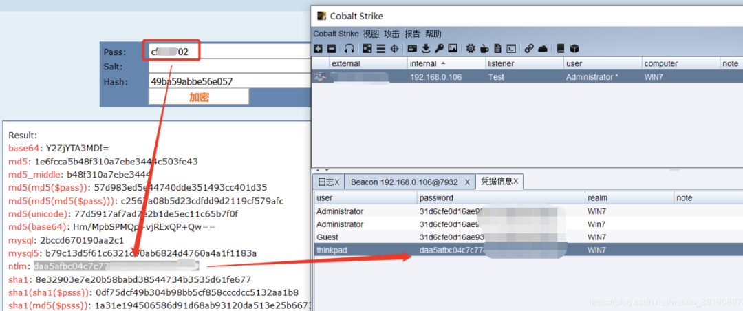
Task: Open credentials view card icon
Action: [412, 48]
